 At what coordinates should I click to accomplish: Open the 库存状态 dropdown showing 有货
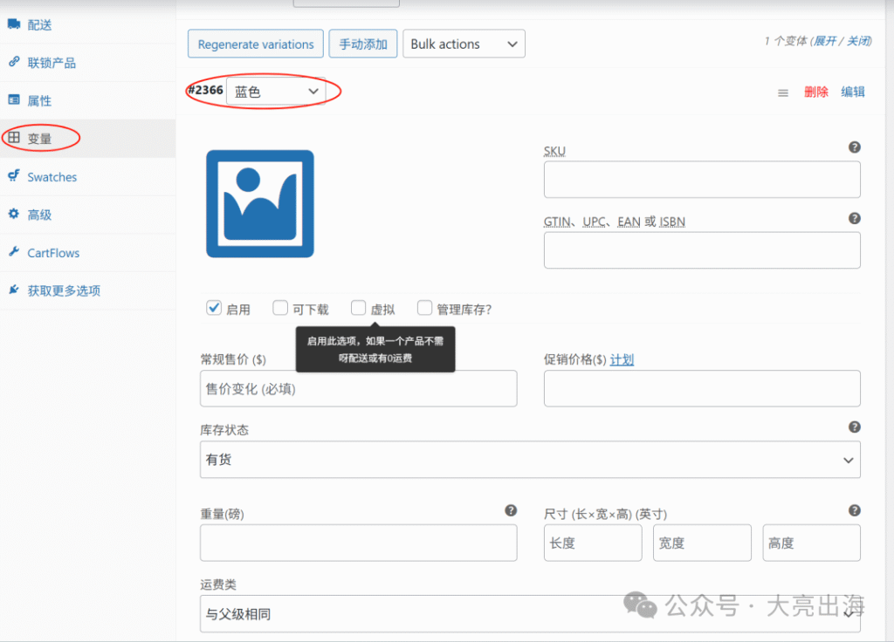(530, 459)
